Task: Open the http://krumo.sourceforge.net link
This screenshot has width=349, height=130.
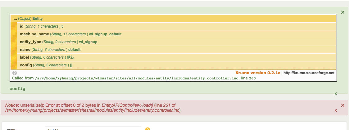Action: coord(309,73)
